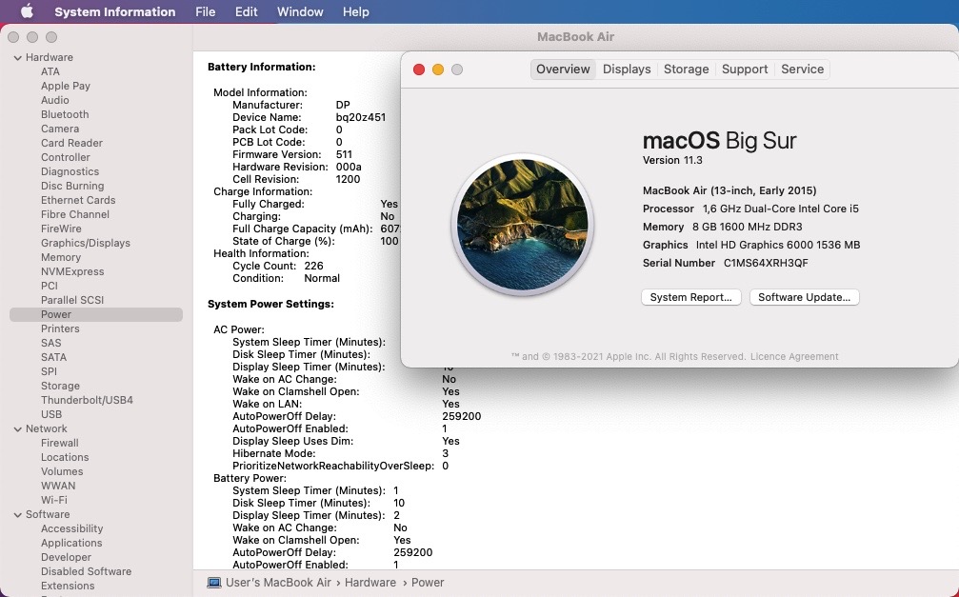959x597 pixels.
Task: Select the Overview tab
Action: click(563, 70)
